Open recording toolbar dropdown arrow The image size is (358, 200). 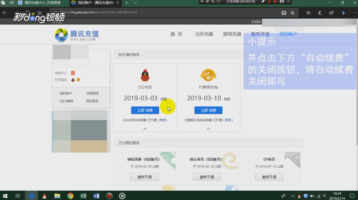click(x=202, y=2)
